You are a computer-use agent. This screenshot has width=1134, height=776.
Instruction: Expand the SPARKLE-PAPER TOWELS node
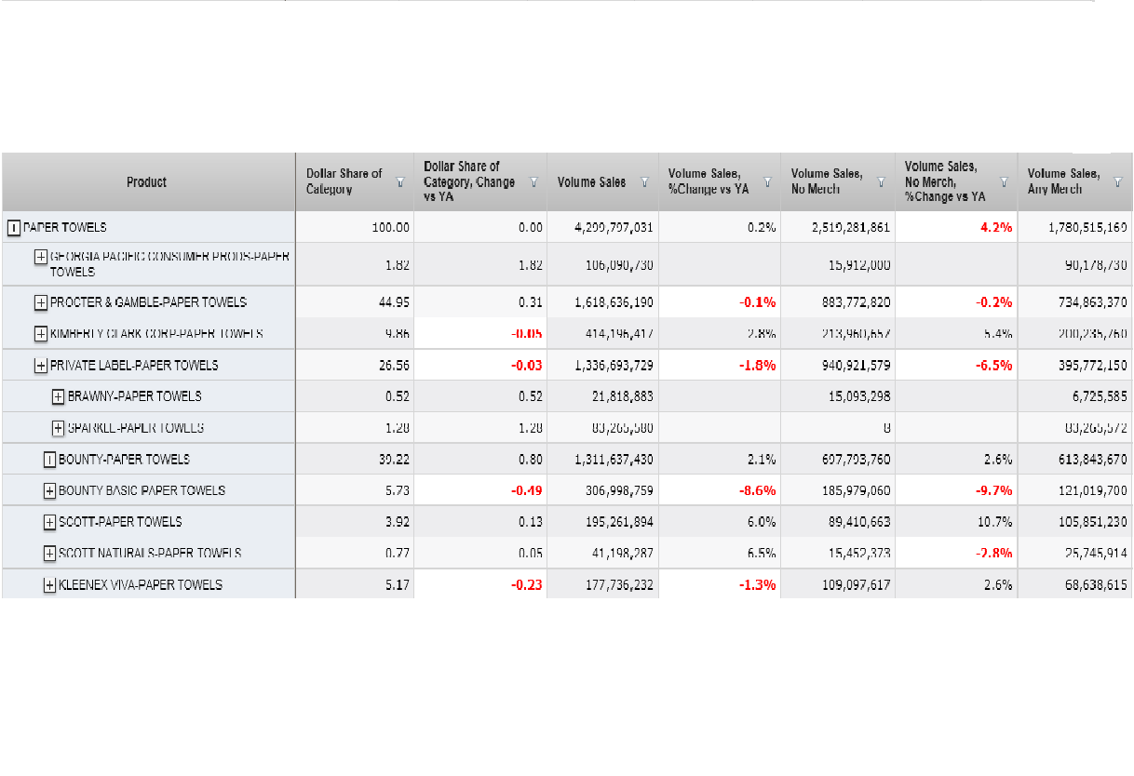59,428
